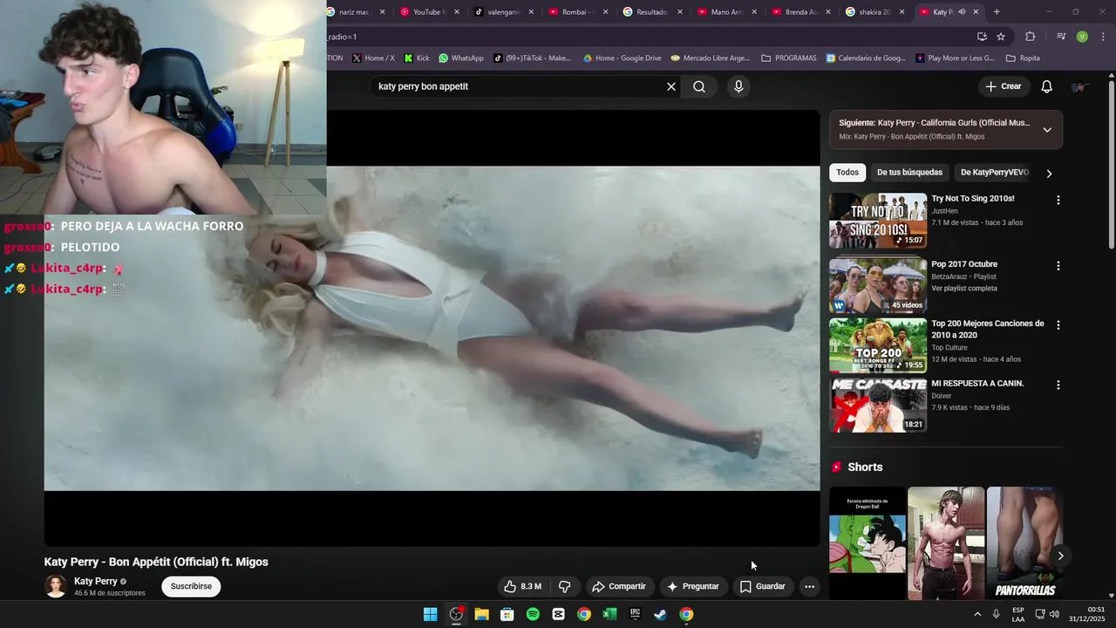Open Try Not To Sing 2010s thumbnail

click(878, 221)
